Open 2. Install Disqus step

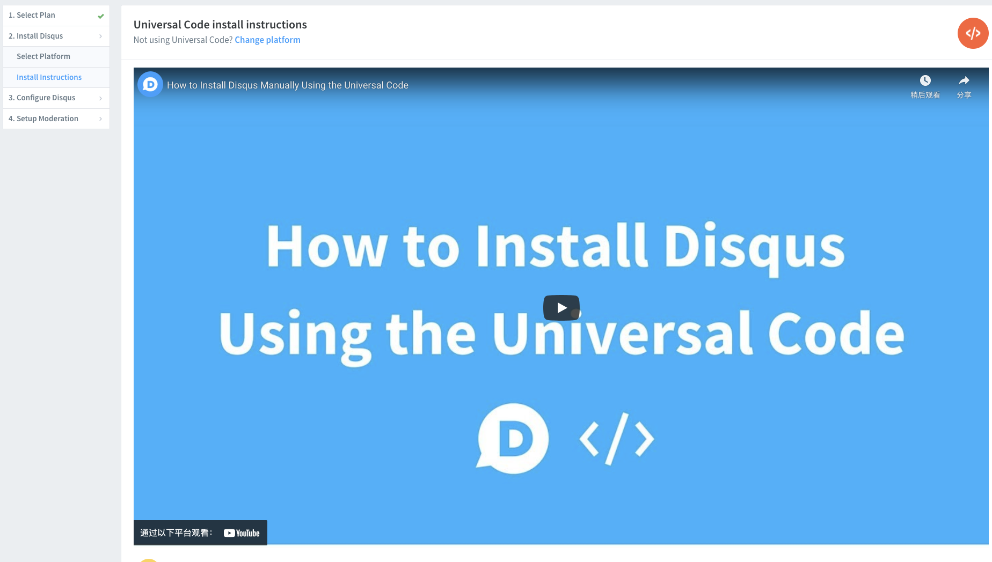[56, 36]
